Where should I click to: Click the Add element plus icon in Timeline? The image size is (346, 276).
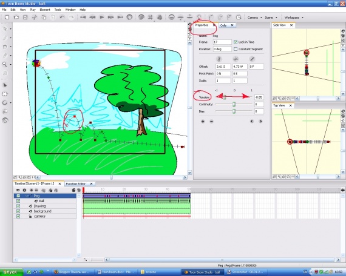coord(32,190)
